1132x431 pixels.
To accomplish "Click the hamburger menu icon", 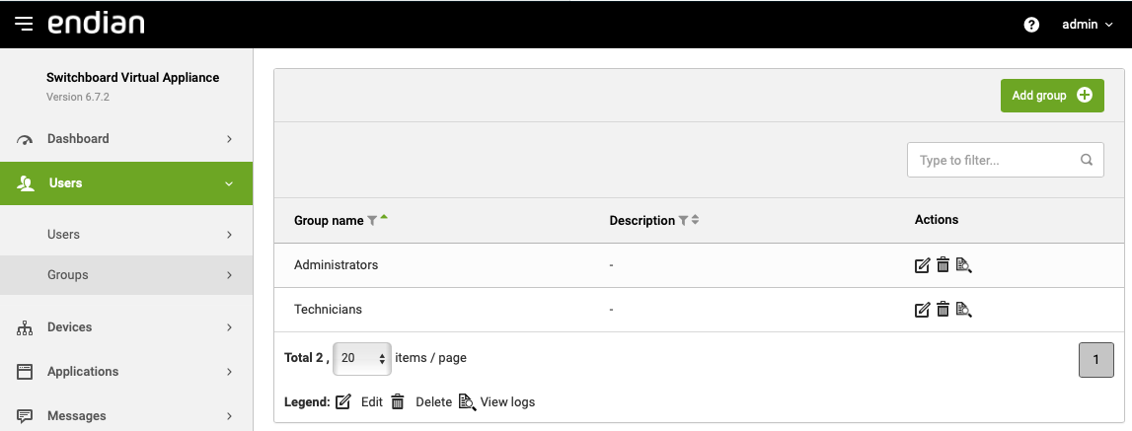I will pos(25,24).
